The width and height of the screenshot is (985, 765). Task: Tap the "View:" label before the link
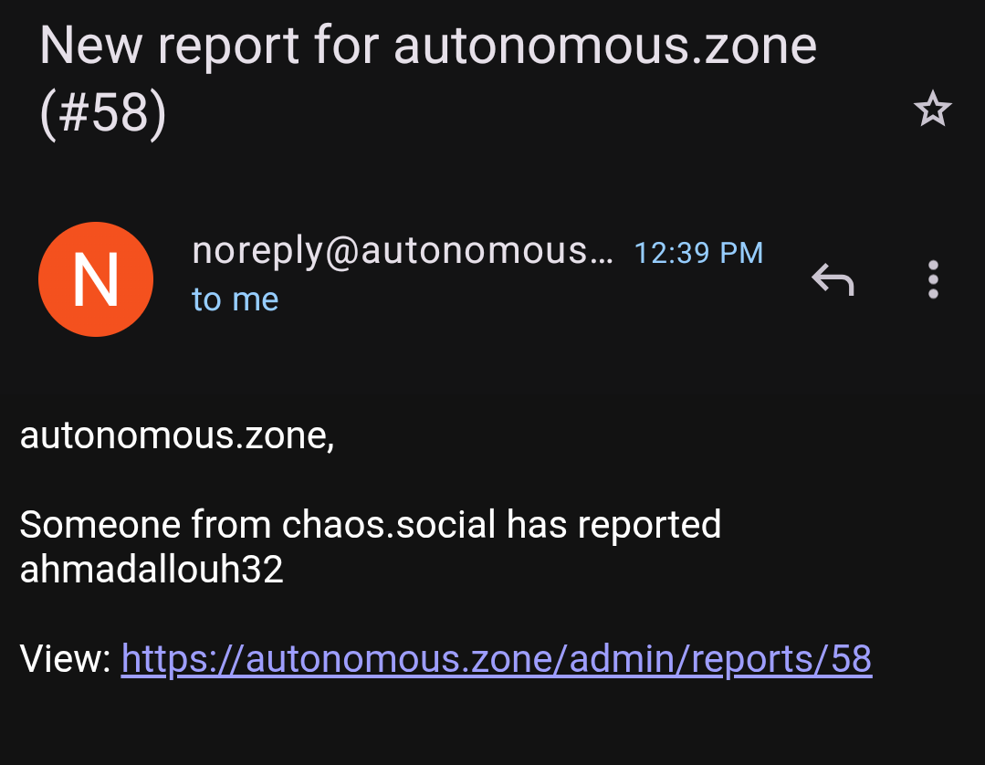65,658
